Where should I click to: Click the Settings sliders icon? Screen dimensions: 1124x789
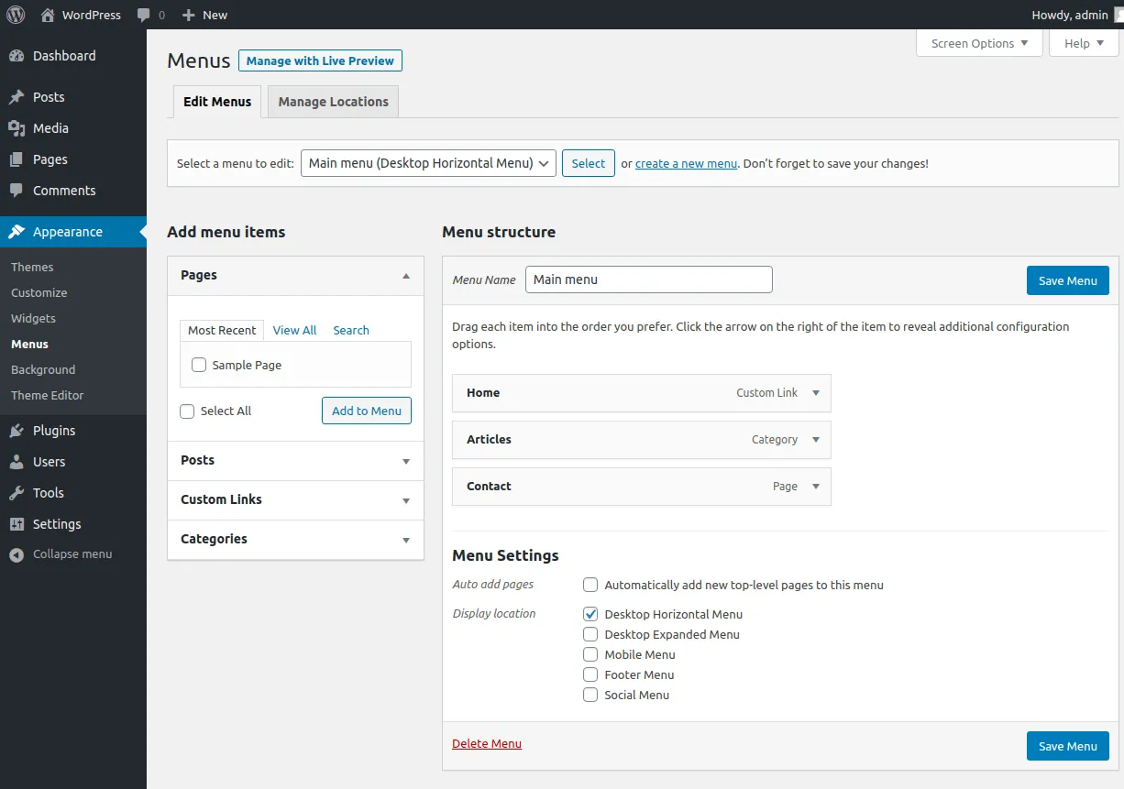17,524
